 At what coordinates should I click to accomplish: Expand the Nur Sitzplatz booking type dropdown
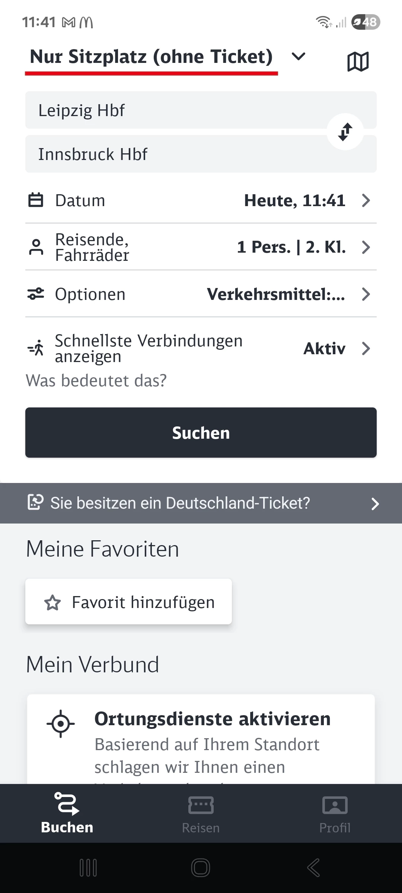(298, 57)
